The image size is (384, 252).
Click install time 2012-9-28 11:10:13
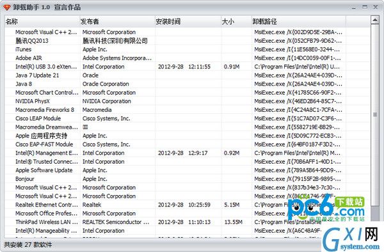pos(184,222)
